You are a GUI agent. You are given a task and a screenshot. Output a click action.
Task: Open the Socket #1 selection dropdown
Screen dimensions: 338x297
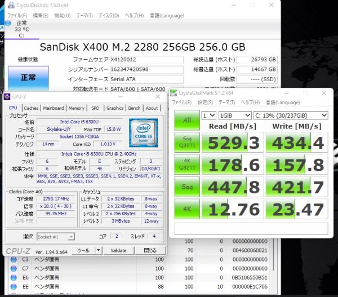pos(56,237)
